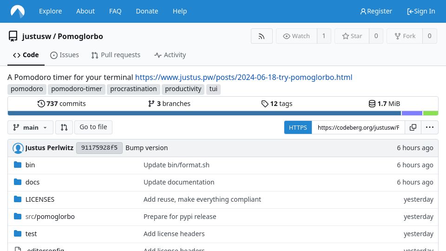
Task: Click the docs folder icon
Action: (18, 182)
